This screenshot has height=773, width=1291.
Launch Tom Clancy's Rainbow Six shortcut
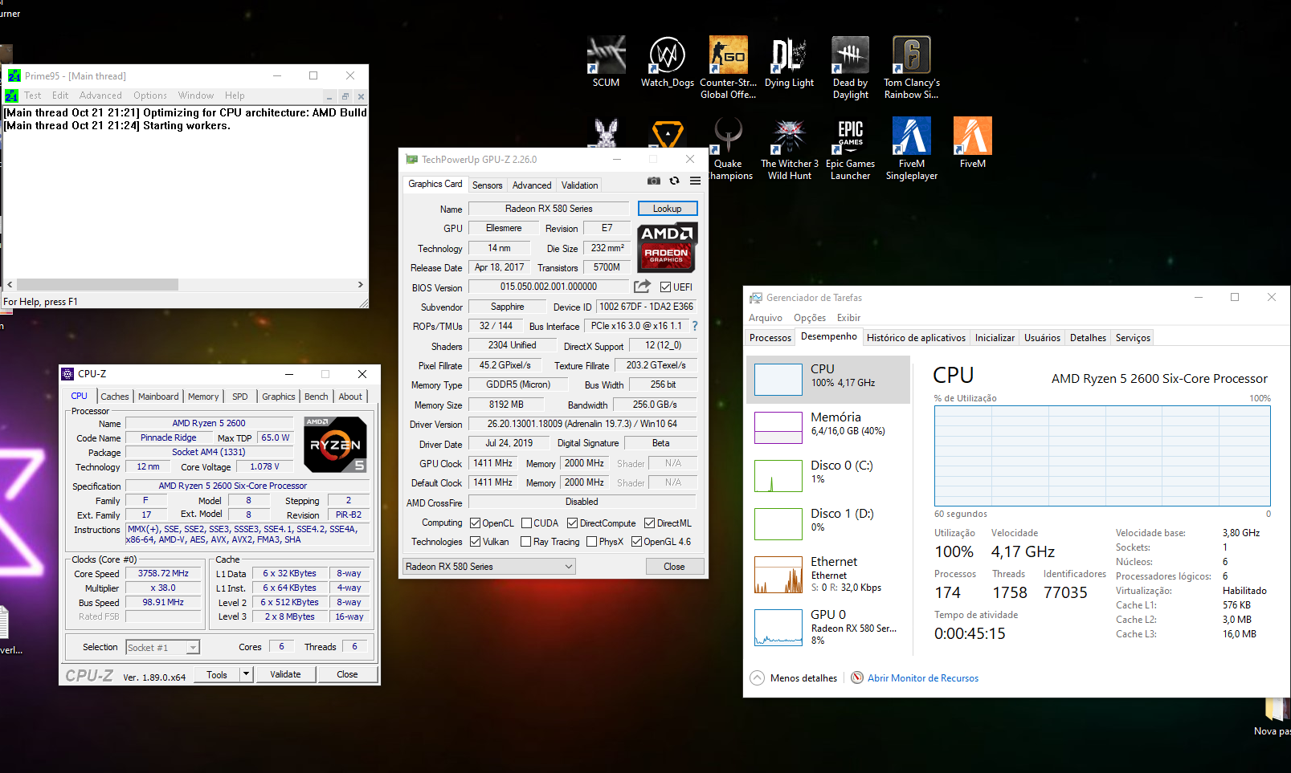pyautogui.click(x=911, y=67)
